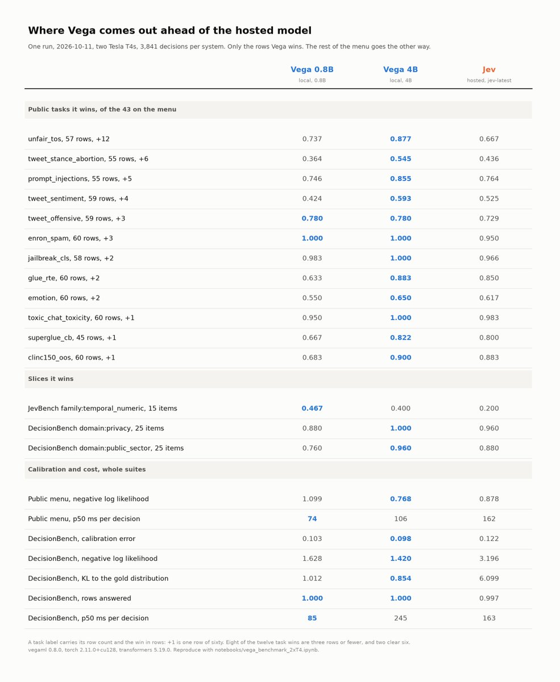This screenshot has height=682, width=560.
Task: Click the 'local, 4B' subheader
Action: 400,81
